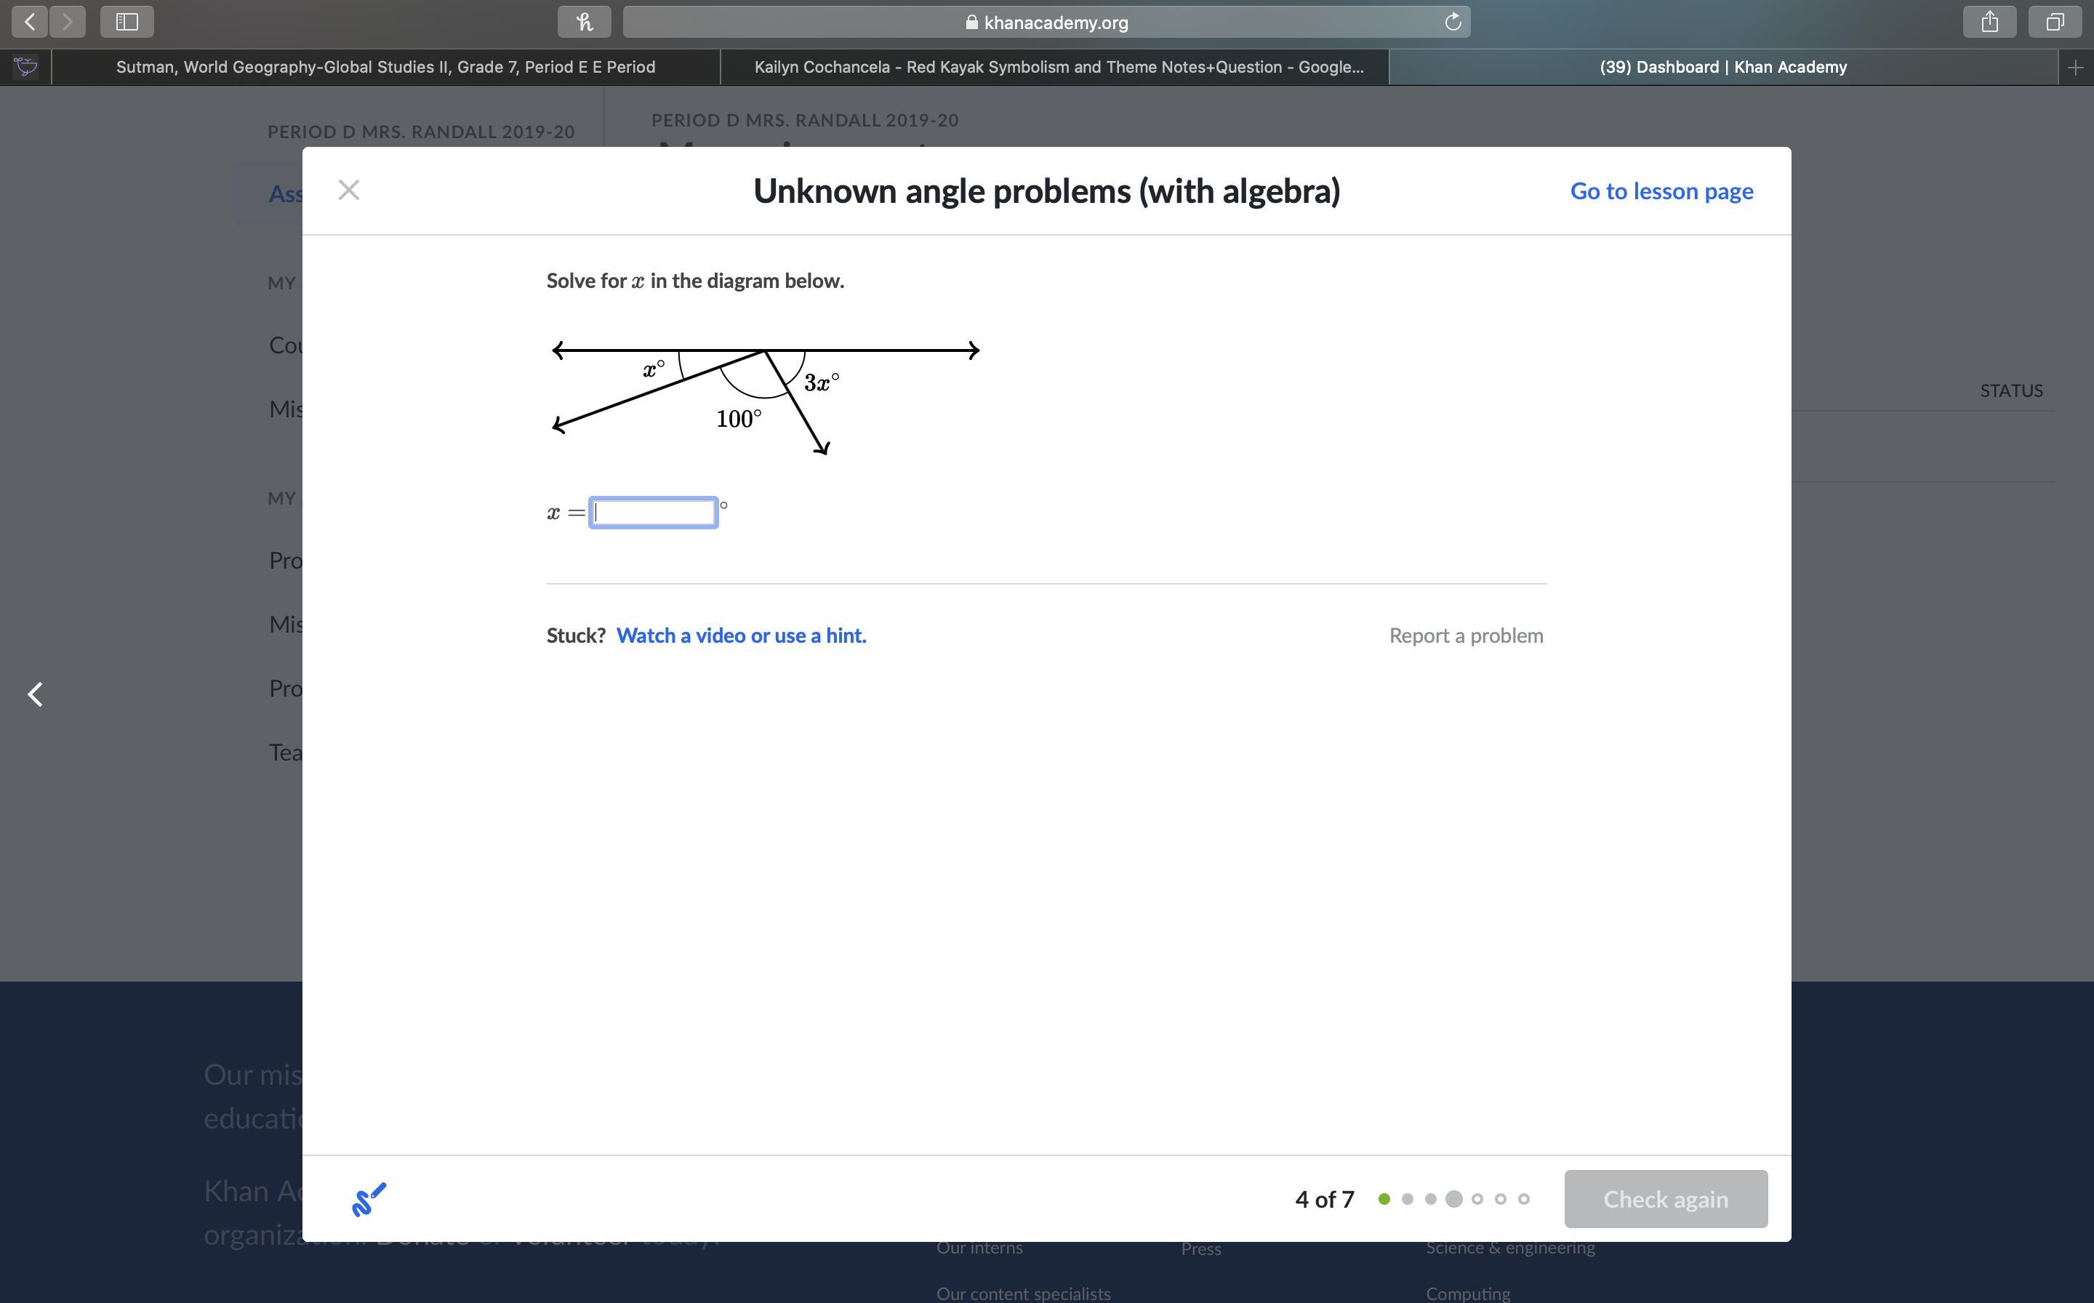Screen dimensions: 2094x1303
Task: Switch to Red Kayak Symbolism Google tab
Action: [1058, 67]
